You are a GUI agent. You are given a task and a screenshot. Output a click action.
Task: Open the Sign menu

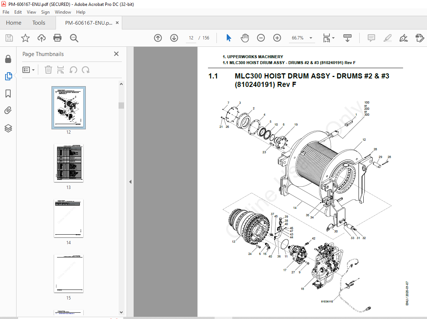coord(45,12)
